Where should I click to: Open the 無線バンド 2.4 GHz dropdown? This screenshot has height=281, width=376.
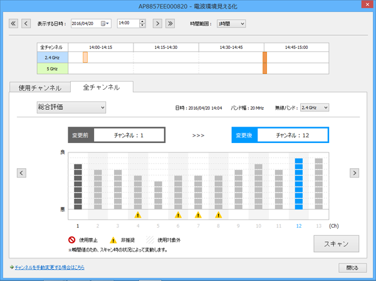[315, 107]
